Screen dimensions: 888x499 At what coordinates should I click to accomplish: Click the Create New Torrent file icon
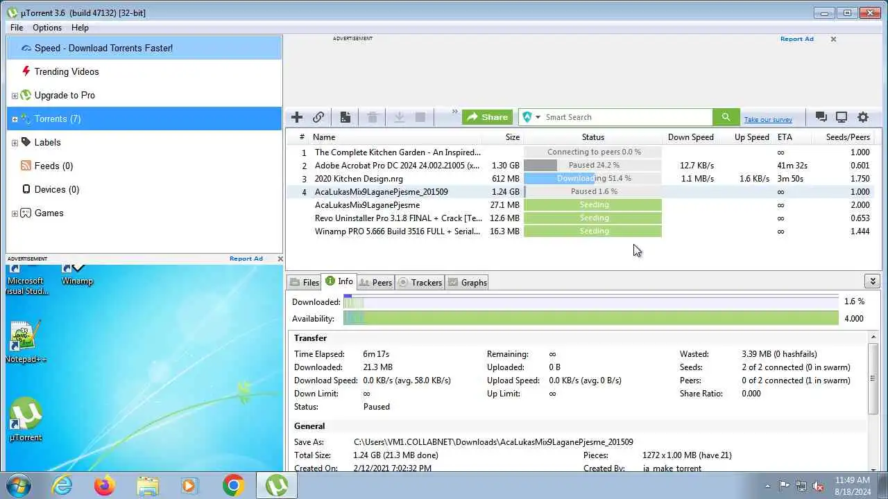point(345,117)
